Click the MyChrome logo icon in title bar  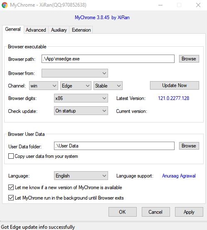5,5
